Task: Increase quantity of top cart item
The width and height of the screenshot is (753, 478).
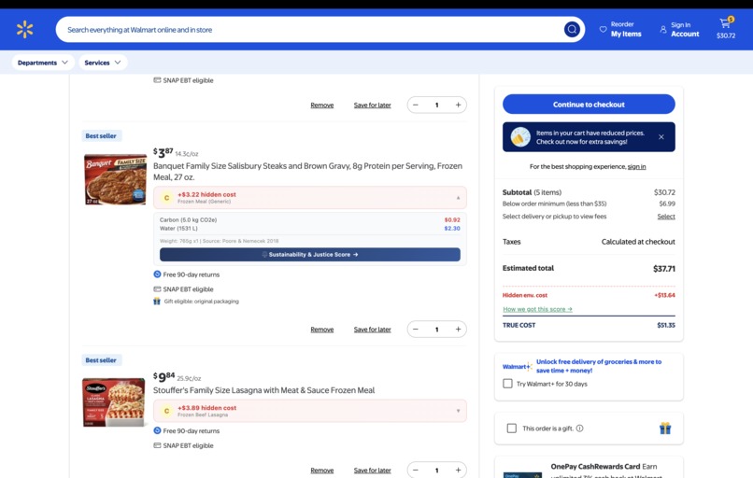Action: (458, 105)
